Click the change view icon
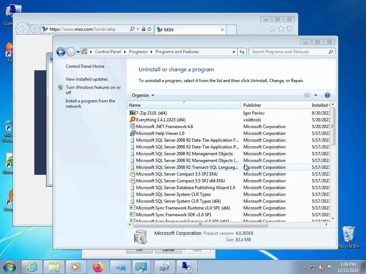Viewport: 366px width, 274px height. 307,95
